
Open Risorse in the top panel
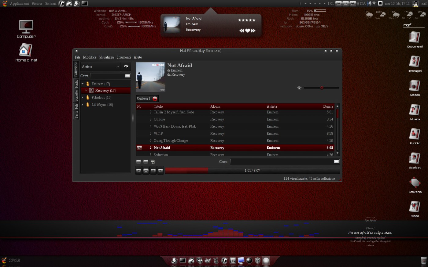(37, 4)
